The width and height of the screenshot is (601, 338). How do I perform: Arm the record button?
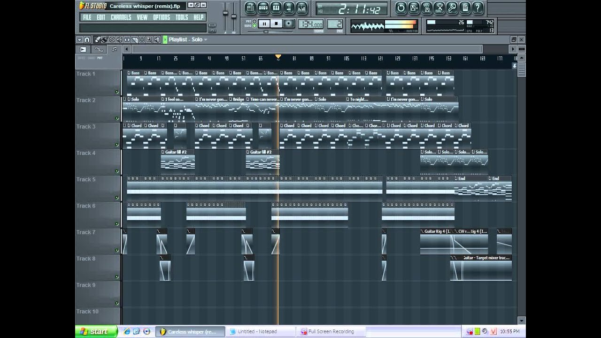click(288, 23)
